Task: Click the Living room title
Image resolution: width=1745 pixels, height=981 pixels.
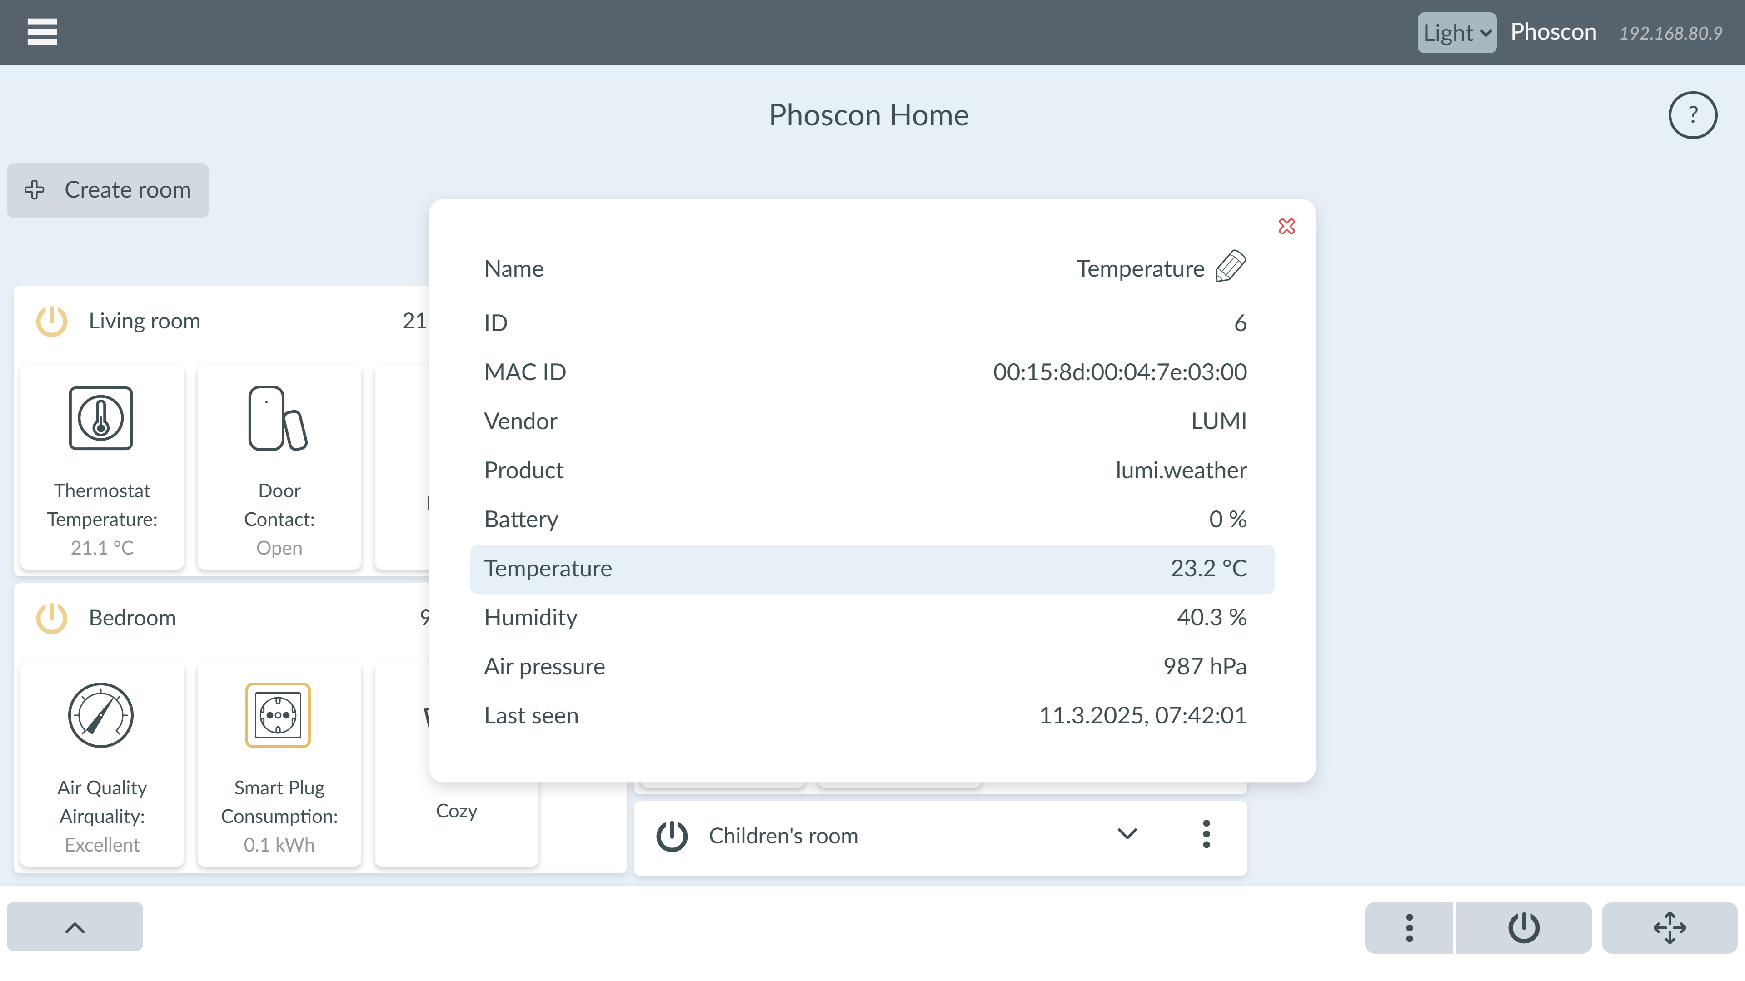Action: pos(145,321)
